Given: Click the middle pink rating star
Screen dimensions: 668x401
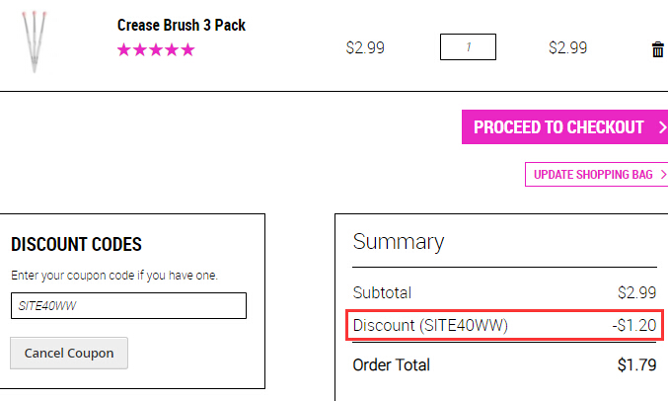Looking at the screenshot, I should click(x=156, y=50).
